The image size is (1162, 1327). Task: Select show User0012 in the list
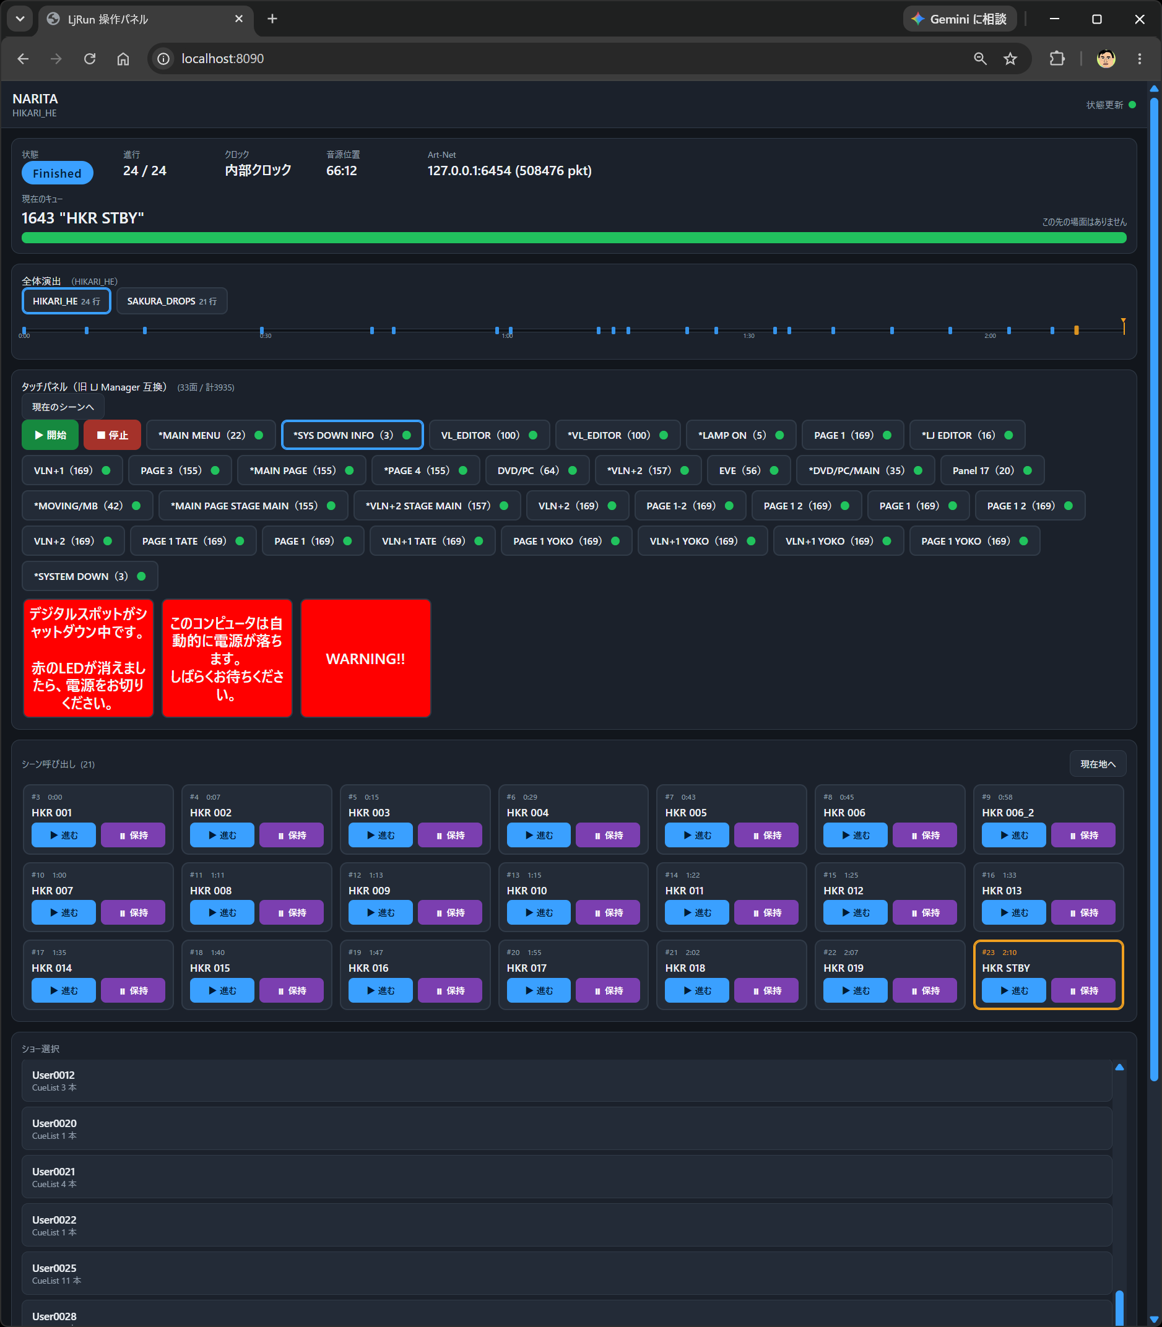pos(566,1080)
